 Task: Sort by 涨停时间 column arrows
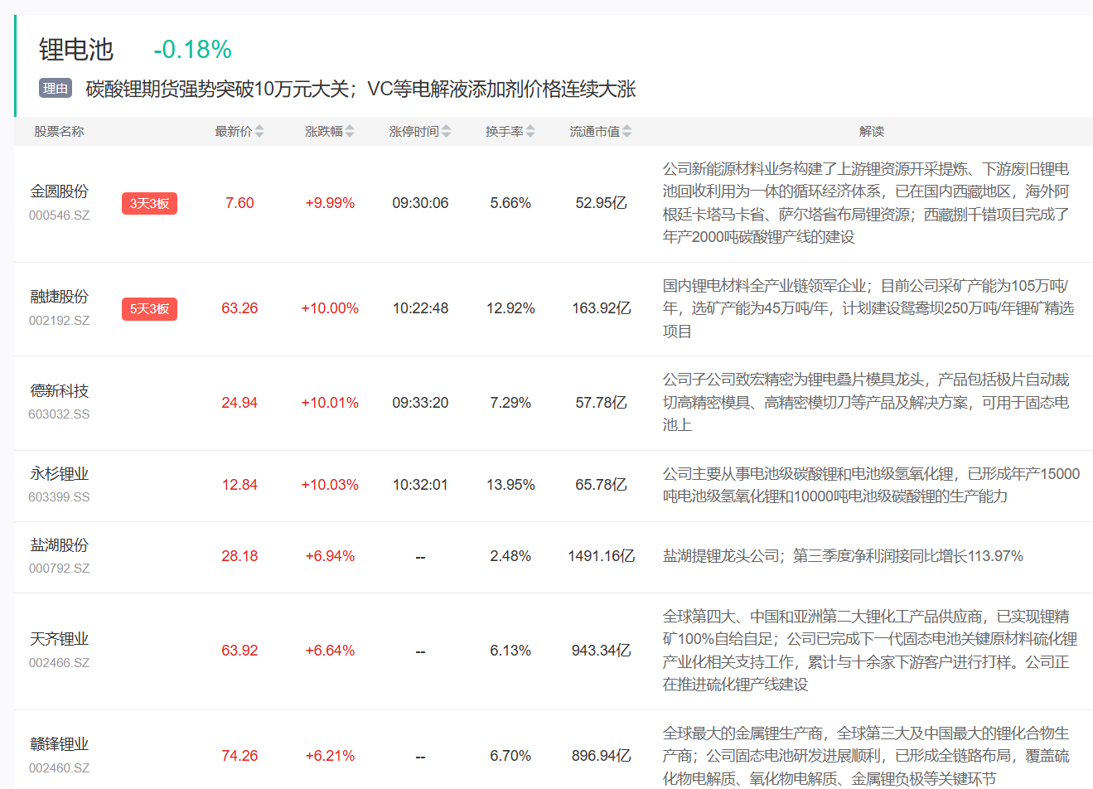click(x=447, y=132)
